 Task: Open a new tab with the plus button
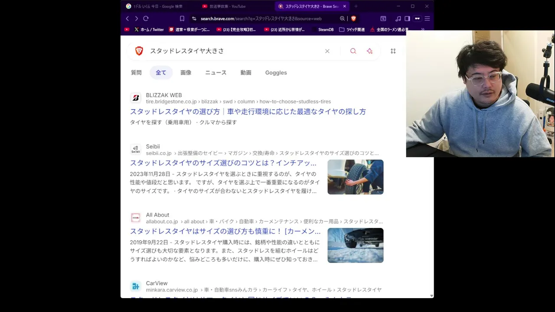point(356,6)
